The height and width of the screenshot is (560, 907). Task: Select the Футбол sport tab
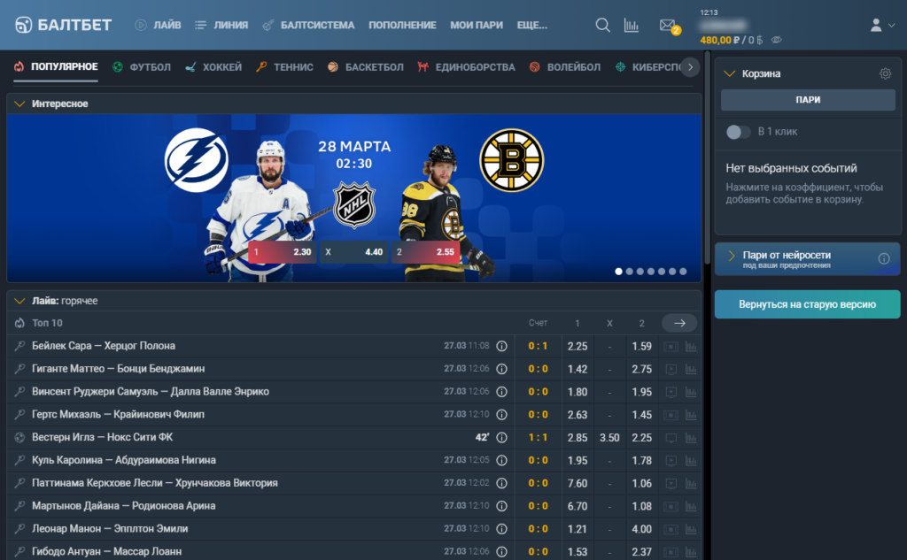pos(142,67)
